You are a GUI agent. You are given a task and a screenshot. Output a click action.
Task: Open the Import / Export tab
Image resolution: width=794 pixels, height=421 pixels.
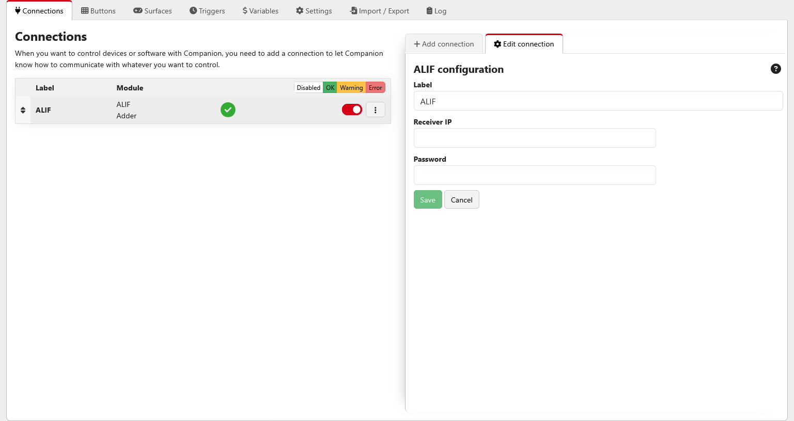point(379,11)
